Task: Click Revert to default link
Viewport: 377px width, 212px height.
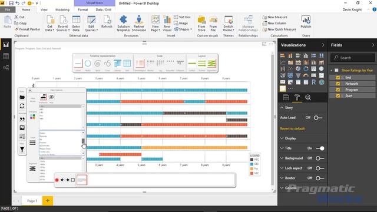Action: coord(292,128)
